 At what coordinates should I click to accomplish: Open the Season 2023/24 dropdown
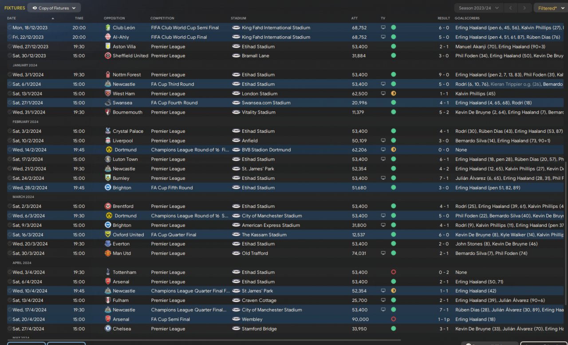click(x=478, y=8)
